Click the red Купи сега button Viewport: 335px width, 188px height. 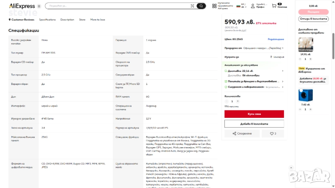(254, 114)
